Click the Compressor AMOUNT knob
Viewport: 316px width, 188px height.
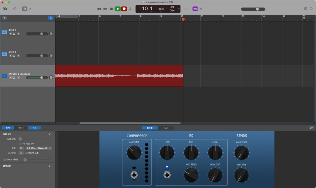pyautogui.click(x=134, y=152)
